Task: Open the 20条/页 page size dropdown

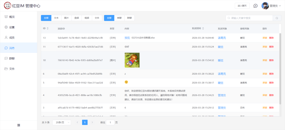Action: coord(62,122)
